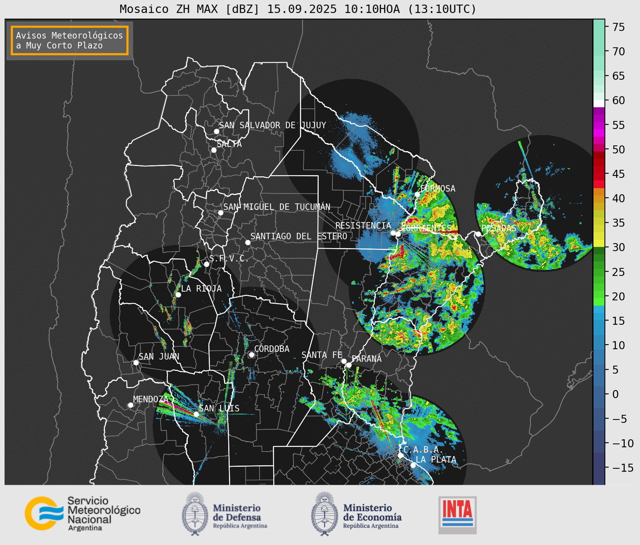This screenshot has height=545, width=640.
Task: Click the MENDOZA label text
Action: [150, 399]
